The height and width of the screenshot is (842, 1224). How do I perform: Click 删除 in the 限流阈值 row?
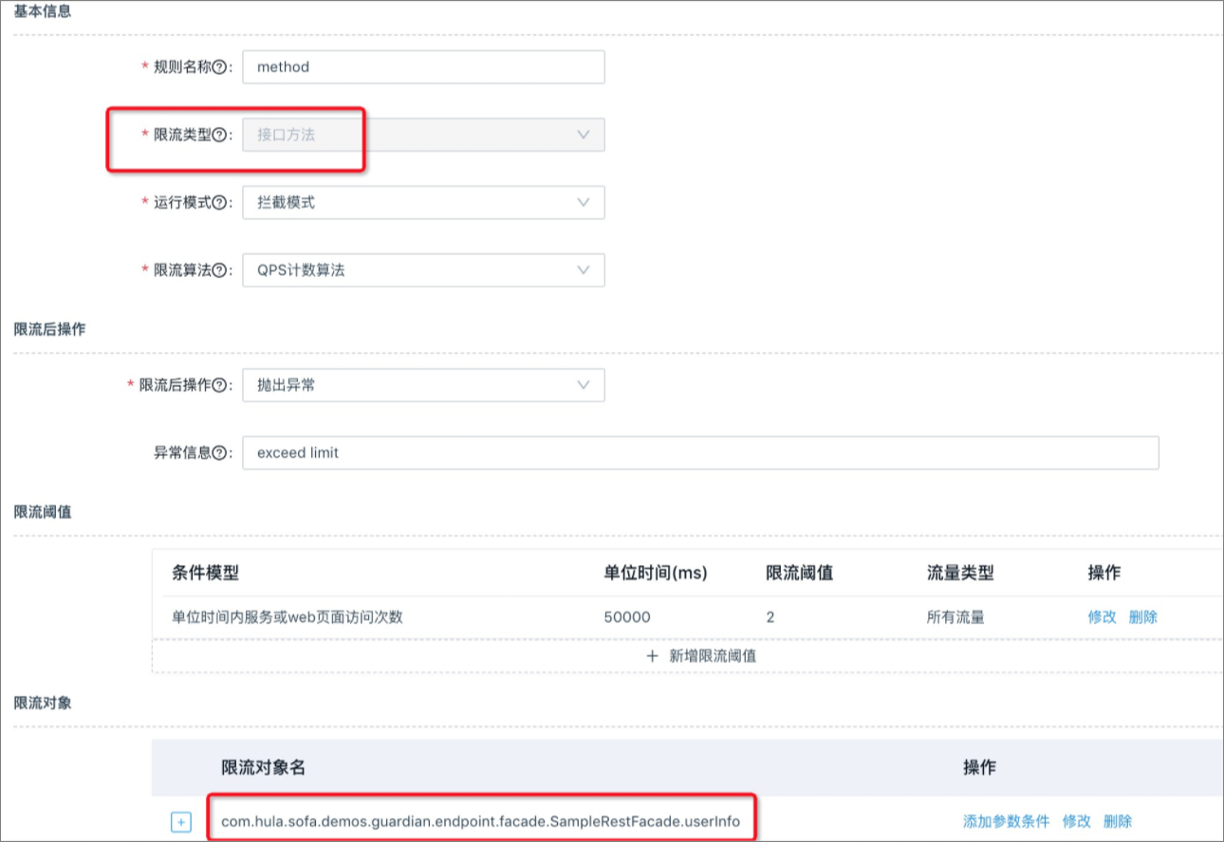(x=1143, y=616)
